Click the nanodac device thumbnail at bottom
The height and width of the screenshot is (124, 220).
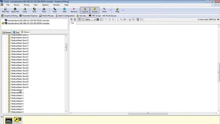tap(9, 121)
